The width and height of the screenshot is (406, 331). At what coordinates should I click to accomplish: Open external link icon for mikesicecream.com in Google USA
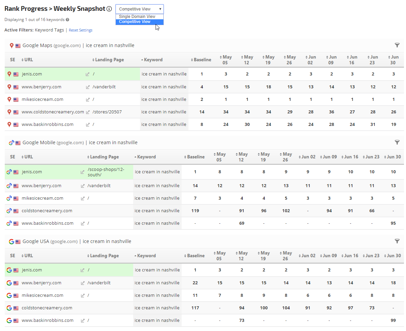pyautogui.click(x=82, y=295)
